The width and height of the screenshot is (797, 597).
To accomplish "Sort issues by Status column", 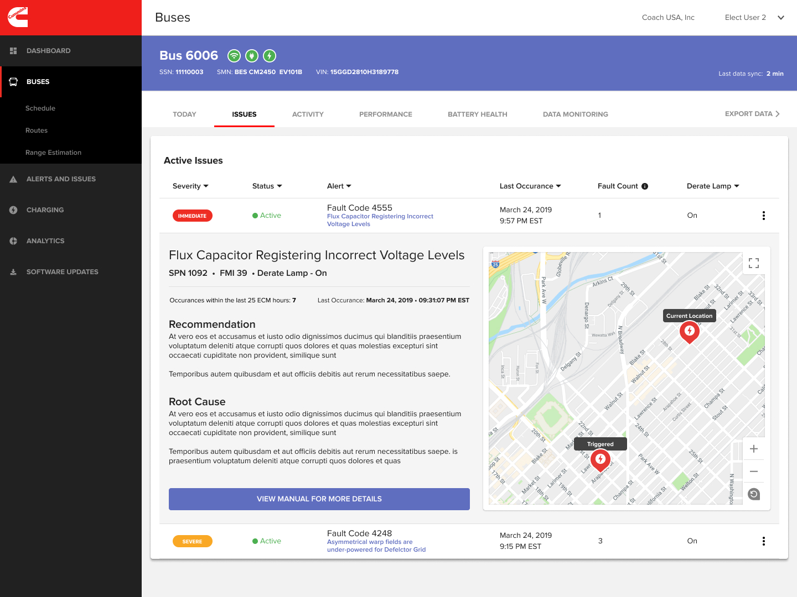I will pyautogui.click(x=267, y=186).
